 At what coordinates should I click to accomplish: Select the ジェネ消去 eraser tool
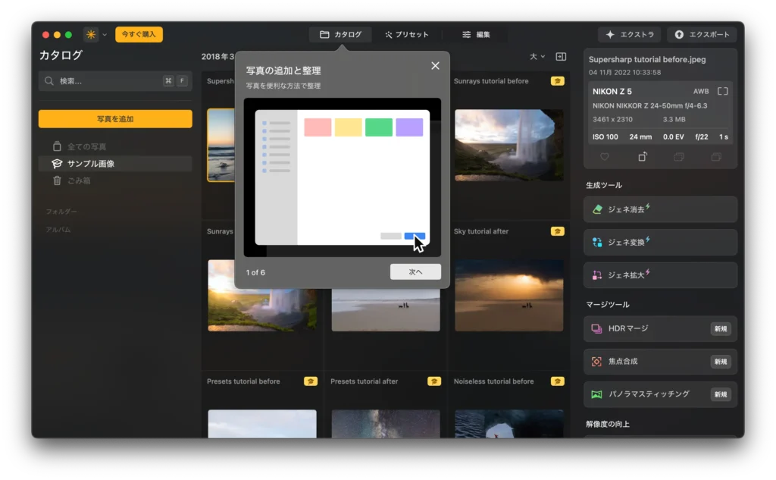(x=659, y=209)
